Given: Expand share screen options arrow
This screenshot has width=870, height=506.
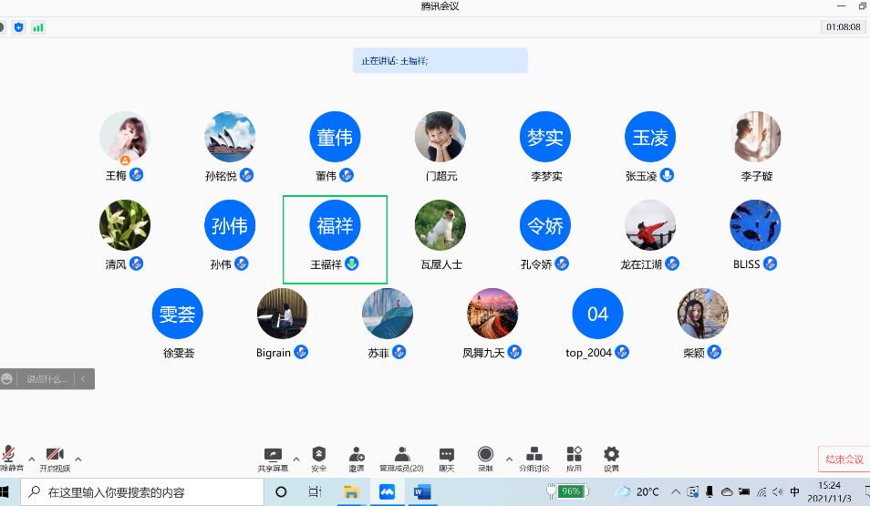Looking at the screenshot, I should (295, 459).
